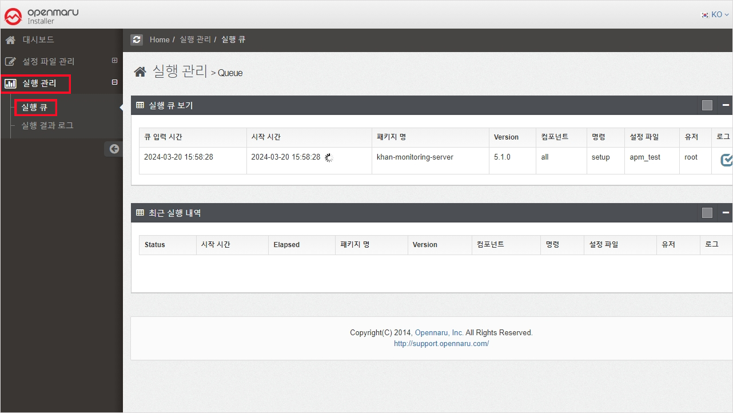Click Home in the breadcrumb
This screenshot has width=733, height=413.
tap(160, 39)
